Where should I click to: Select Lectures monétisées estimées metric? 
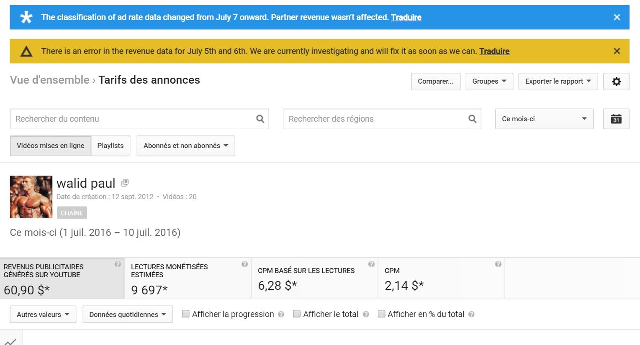pos(188,279)
